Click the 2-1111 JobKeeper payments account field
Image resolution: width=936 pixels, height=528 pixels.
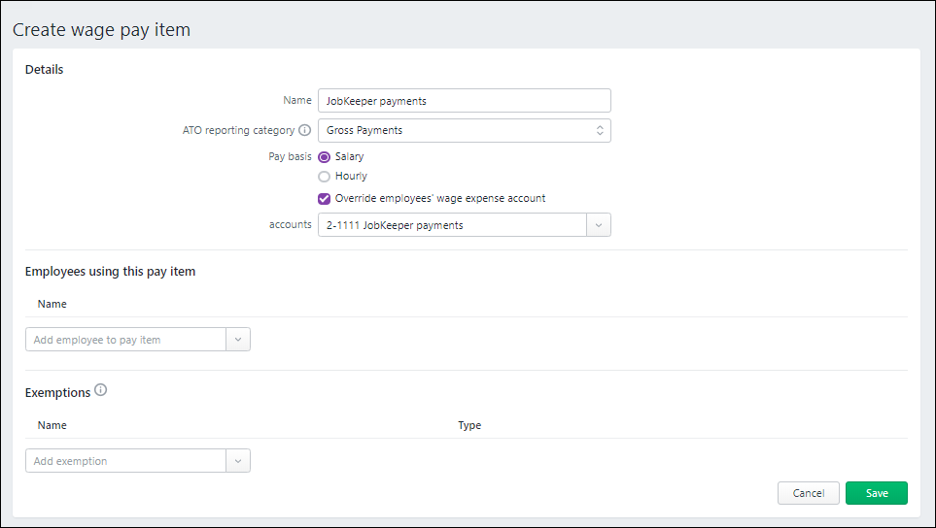pyautogui.click(x=452, y=225)
